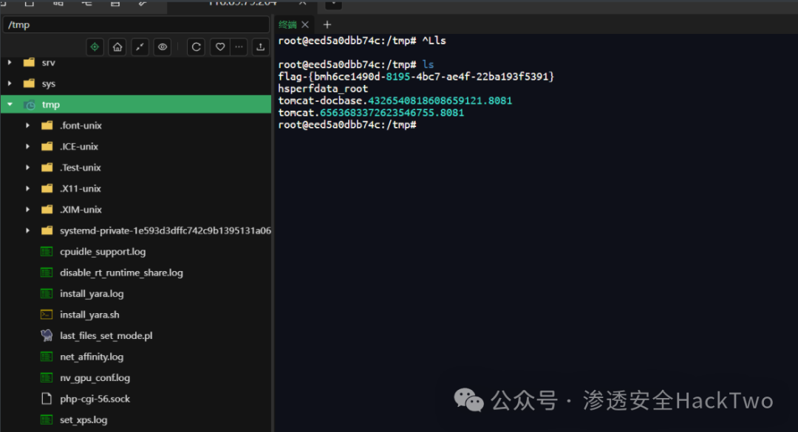This screenshot has height=432, width=798.
Task: Click the tmp folder icon
Action: [x=30, y=104]
